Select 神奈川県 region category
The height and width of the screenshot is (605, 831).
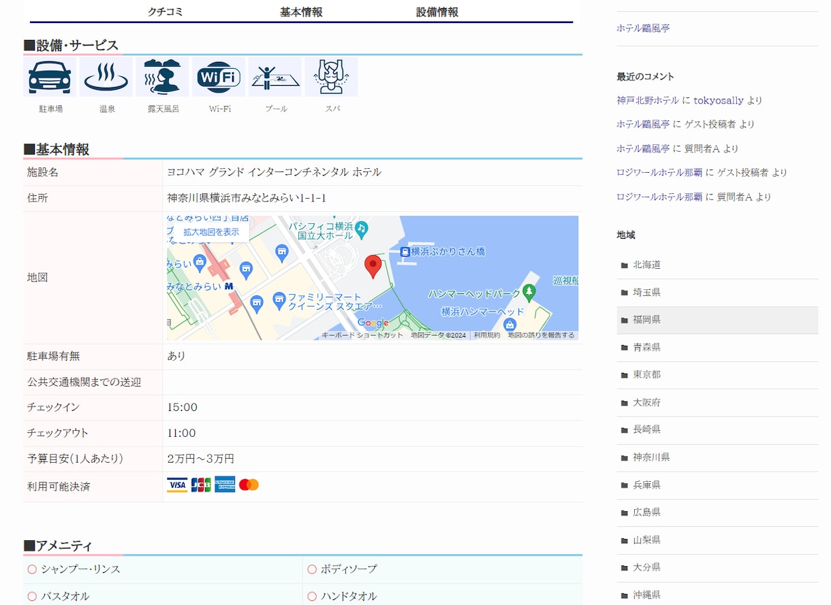coord(651,457)
